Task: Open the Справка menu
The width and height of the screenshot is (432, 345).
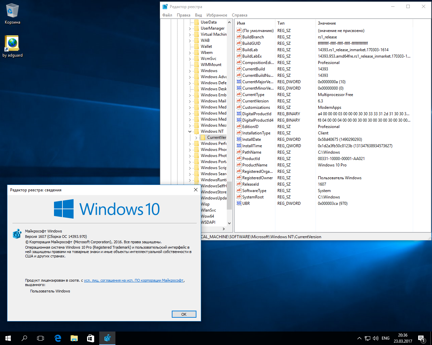Action: click(240, 15)
